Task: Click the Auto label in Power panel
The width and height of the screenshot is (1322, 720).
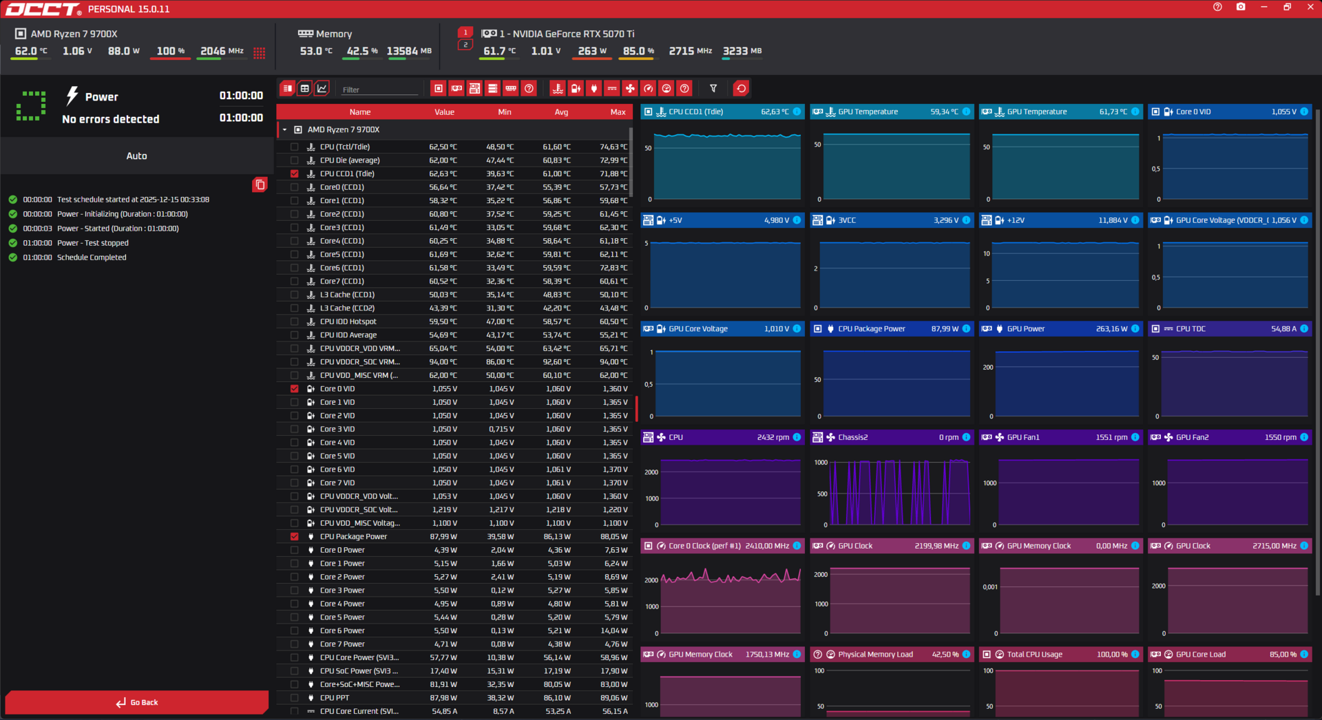Action: coord(136,156)
